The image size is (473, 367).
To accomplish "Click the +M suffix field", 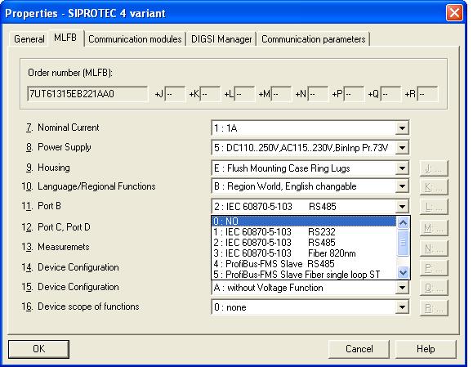I will pyautogui.click(x=282, y=94).
